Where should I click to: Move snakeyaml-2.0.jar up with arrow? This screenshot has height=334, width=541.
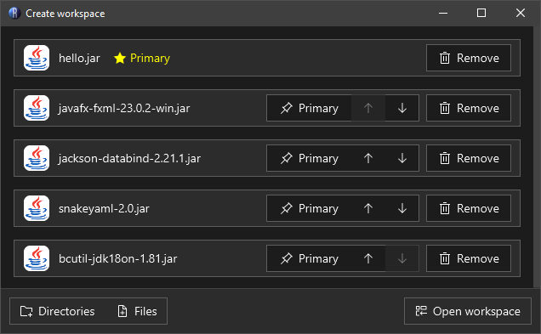click(x=368, y=208)
